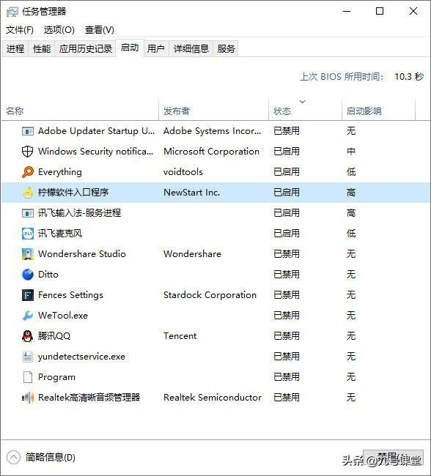This screenshot has width=431, height=476.
Task: Open the 选项(O) menu
Action: pyautogui.click(x=59, y=30)
